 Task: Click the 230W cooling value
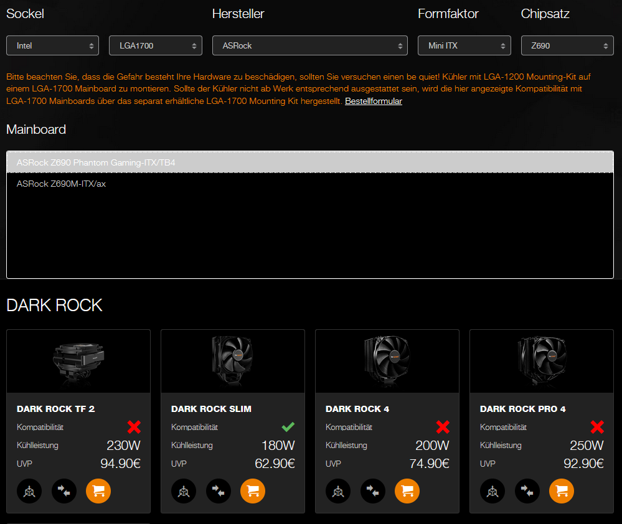tap(123, 445)
